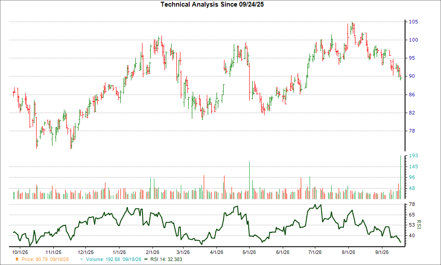Click the 96 volume axis label
This screenshot has height=265, width=441.
pyautogui.click(x=412, y=177)
